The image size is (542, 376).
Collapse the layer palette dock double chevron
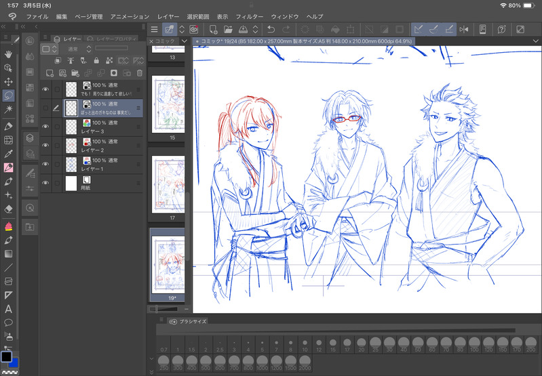click(23, 26)
